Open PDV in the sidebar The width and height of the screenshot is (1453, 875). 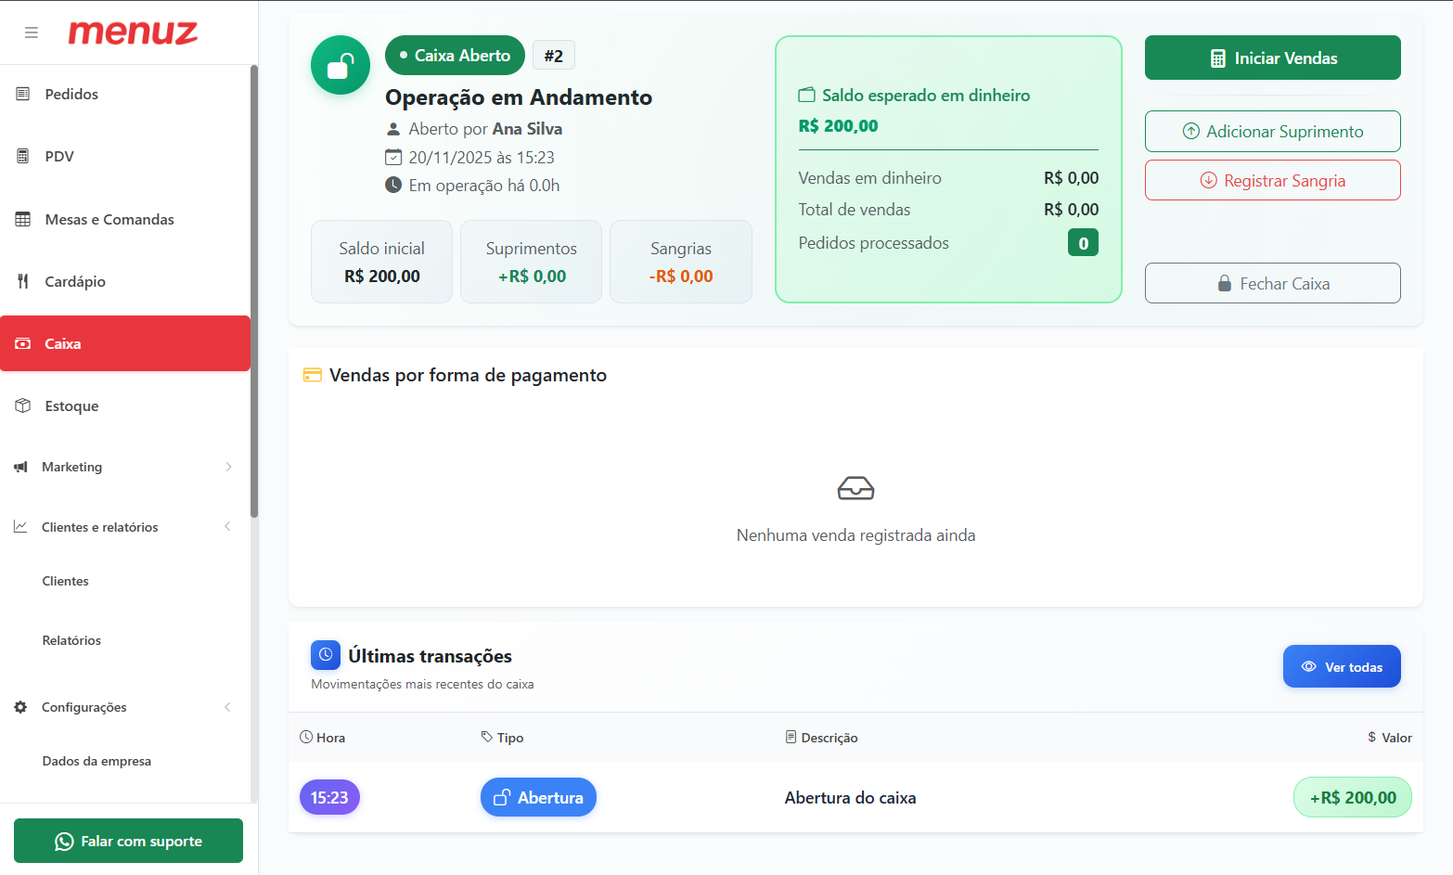124,156
